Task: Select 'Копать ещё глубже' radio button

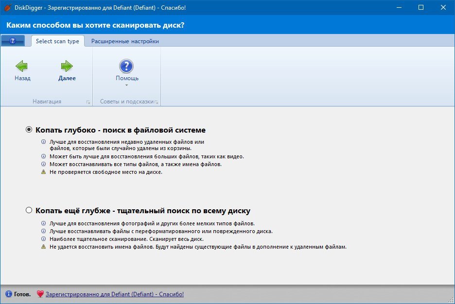Action: (29, 210)
